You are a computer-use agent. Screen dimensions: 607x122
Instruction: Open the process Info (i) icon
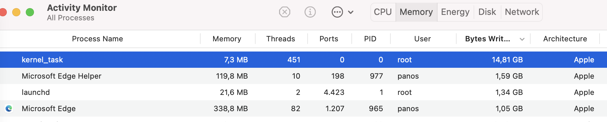(x=310, y=12)
